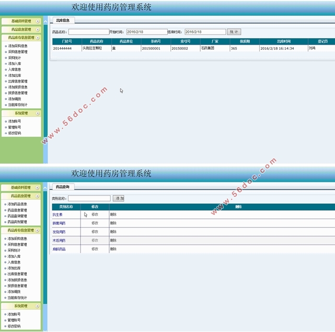The height and width of the screenshot is (332, 335).
Task: Collapse 药品信息管理 panel icon on 出库信息 screen
Action: (37, 30)
